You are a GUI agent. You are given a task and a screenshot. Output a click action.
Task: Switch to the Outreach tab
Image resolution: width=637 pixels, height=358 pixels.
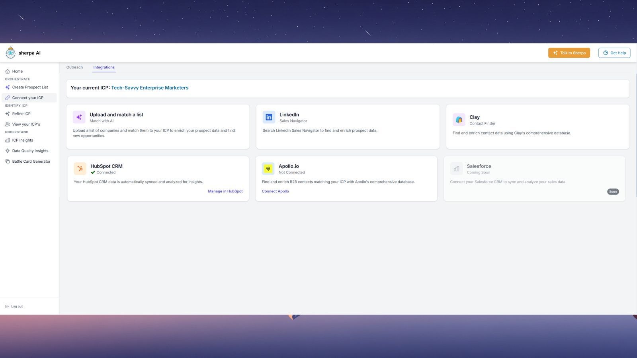[74, 67]
